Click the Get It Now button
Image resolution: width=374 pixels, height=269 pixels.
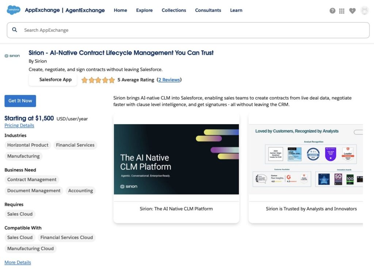click(20, 101)
